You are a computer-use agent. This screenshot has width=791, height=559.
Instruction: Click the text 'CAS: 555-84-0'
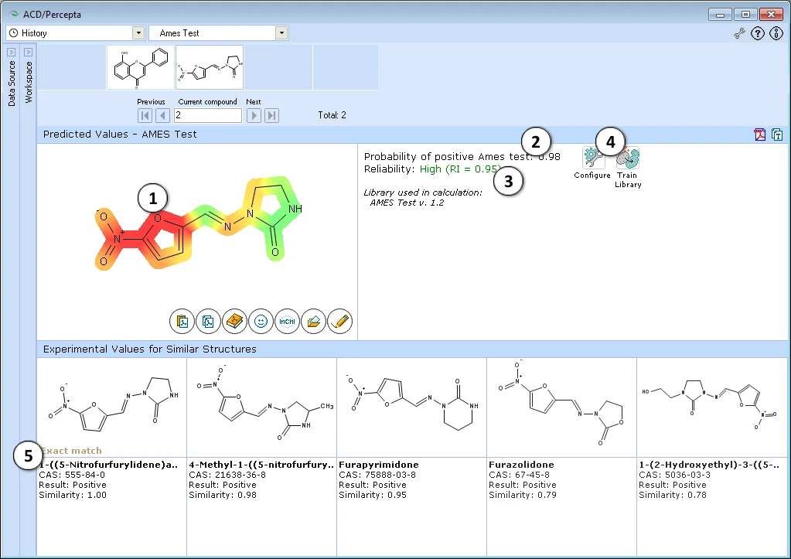coord(72,475)
